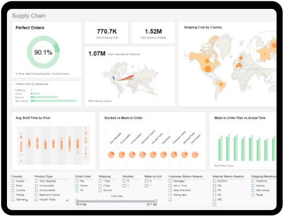Click the Supply Chain dashboard title
284x219 pixels.
click(x=29, y=16)
